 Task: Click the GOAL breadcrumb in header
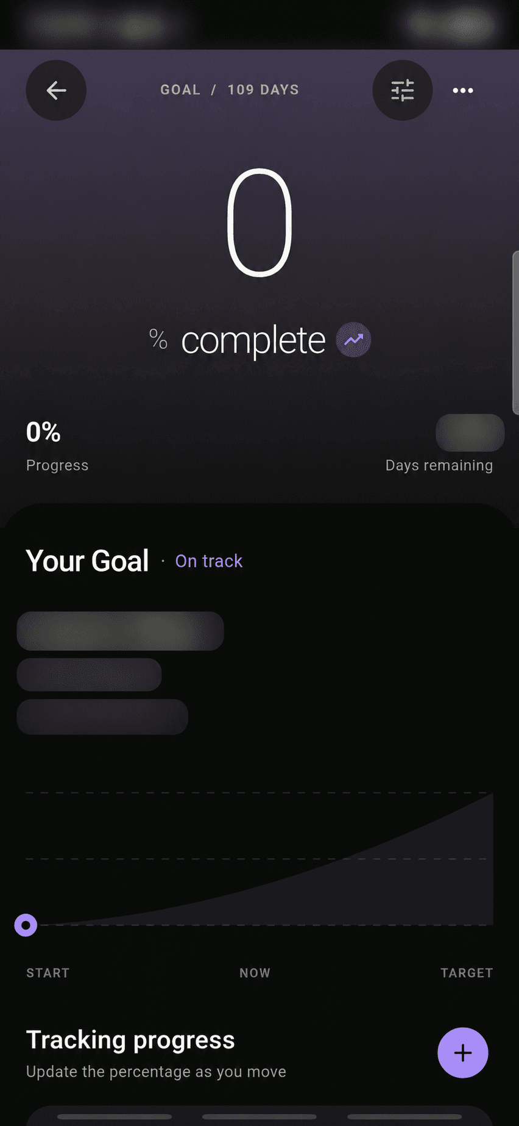click(180, 90)
